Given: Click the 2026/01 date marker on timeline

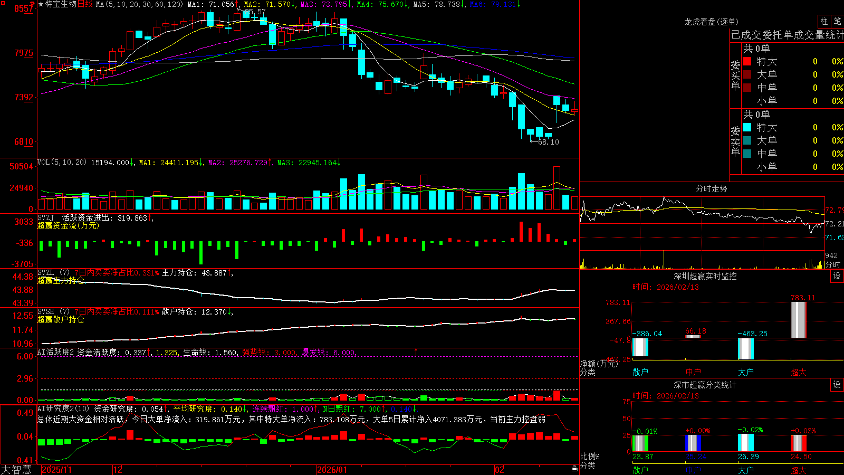Looking at the screenshot, I should point(332,470).
